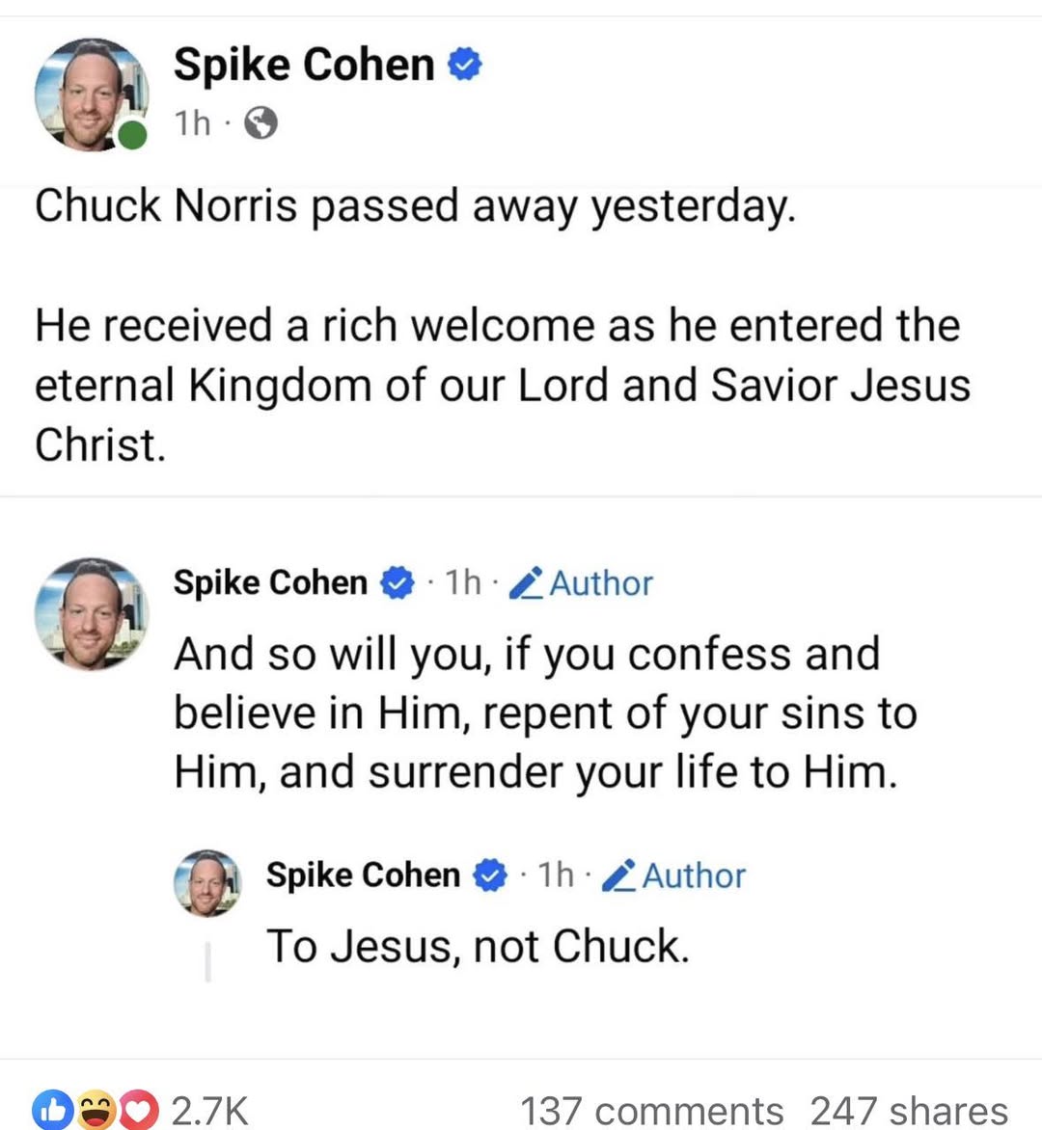The height and width of the screenshot is (1130, 1042).
Task: Click the green online status dot
Action: [x=132, y=135]
